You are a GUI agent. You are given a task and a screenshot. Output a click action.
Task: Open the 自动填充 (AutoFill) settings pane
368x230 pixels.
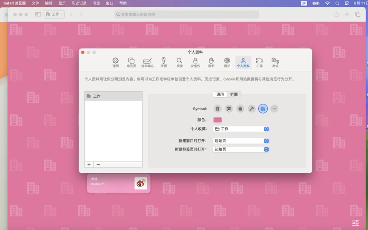tap(147, 63)
